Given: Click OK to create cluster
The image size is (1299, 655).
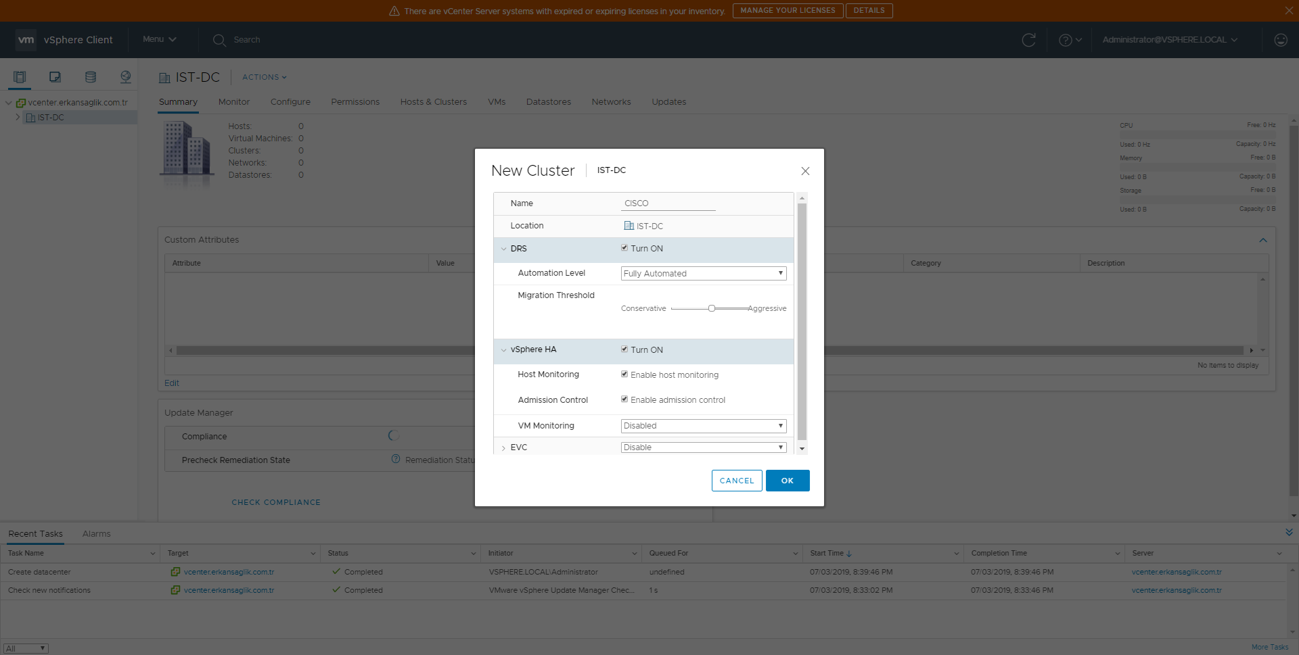Looking at the screenshot, I should pos(788,481).
